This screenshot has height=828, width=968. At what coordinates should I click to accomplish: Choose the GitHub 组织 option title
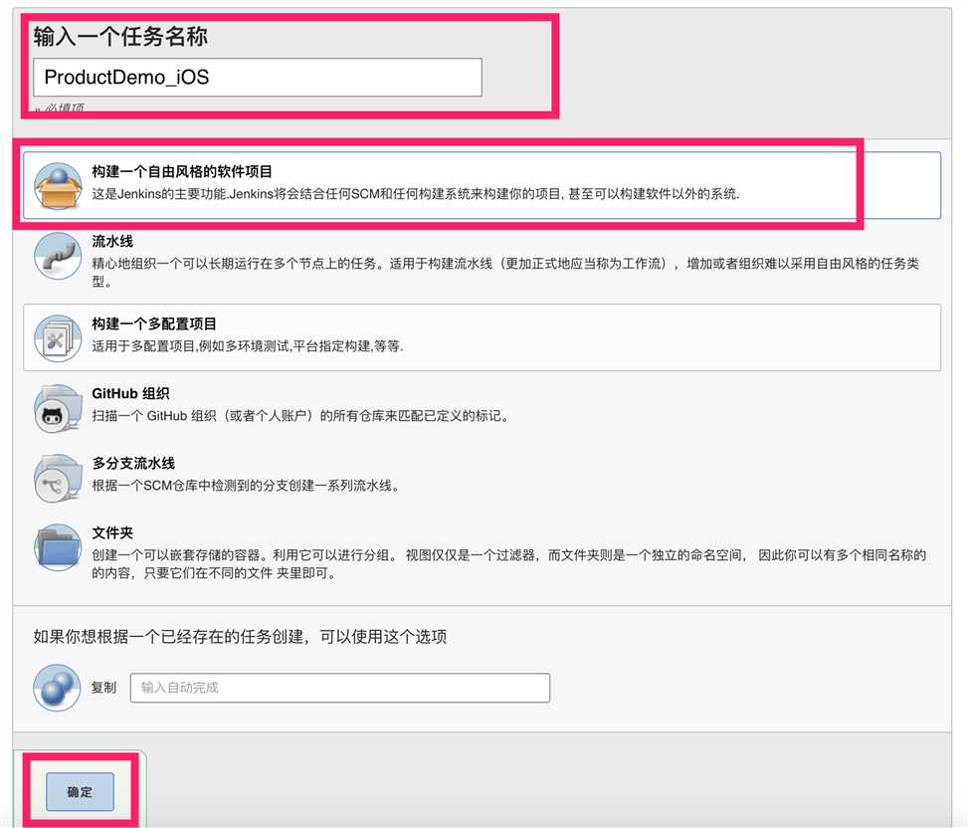tap(130, 393)
